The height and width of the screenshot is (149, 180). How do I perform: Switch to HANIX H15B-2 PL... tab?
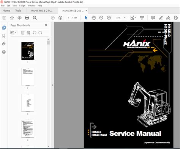[x=42, y=11]
